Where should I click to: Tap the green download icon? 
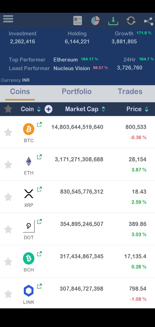pos(113,21)
